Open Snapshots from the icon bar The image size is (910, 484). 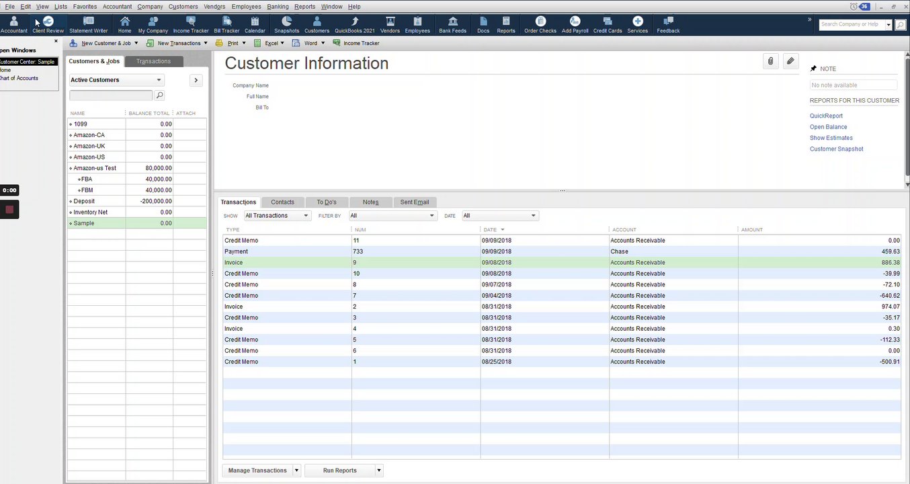286,25
